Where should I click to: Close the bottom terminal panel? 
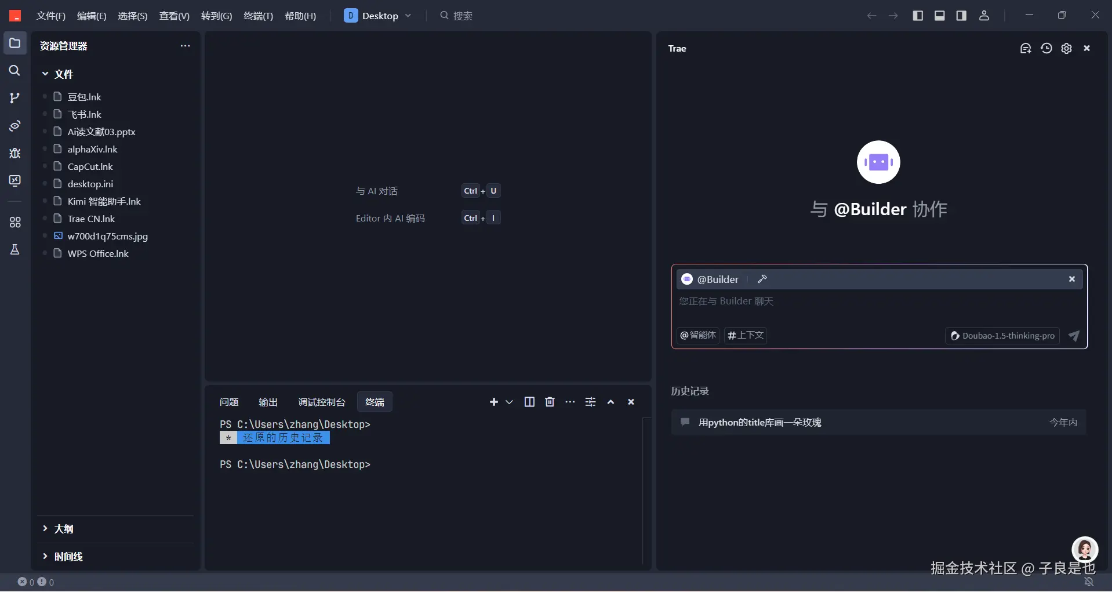[631, 402]
